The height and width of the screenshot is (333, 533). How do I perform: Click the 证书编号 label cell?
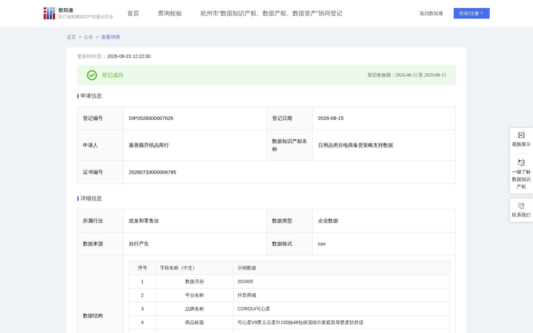point(101,172)
